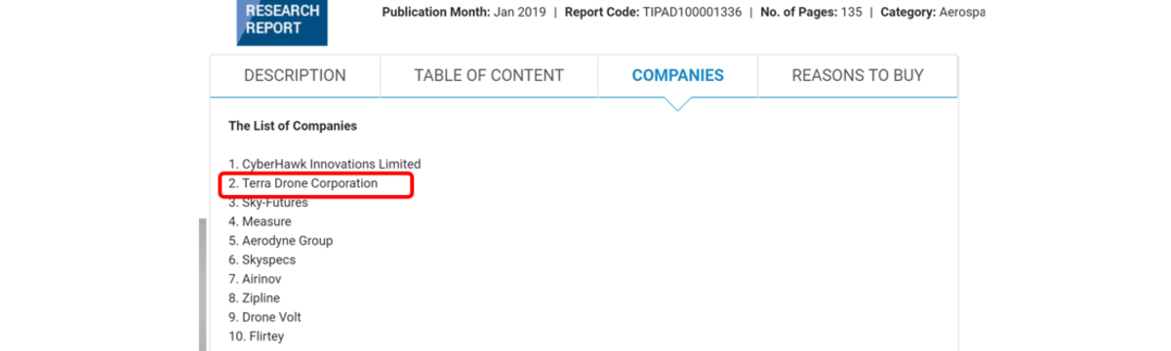The height and width of the screenshot is (351, 1171).
Task: Open the Description tab
Action: (x=295, y=76)
